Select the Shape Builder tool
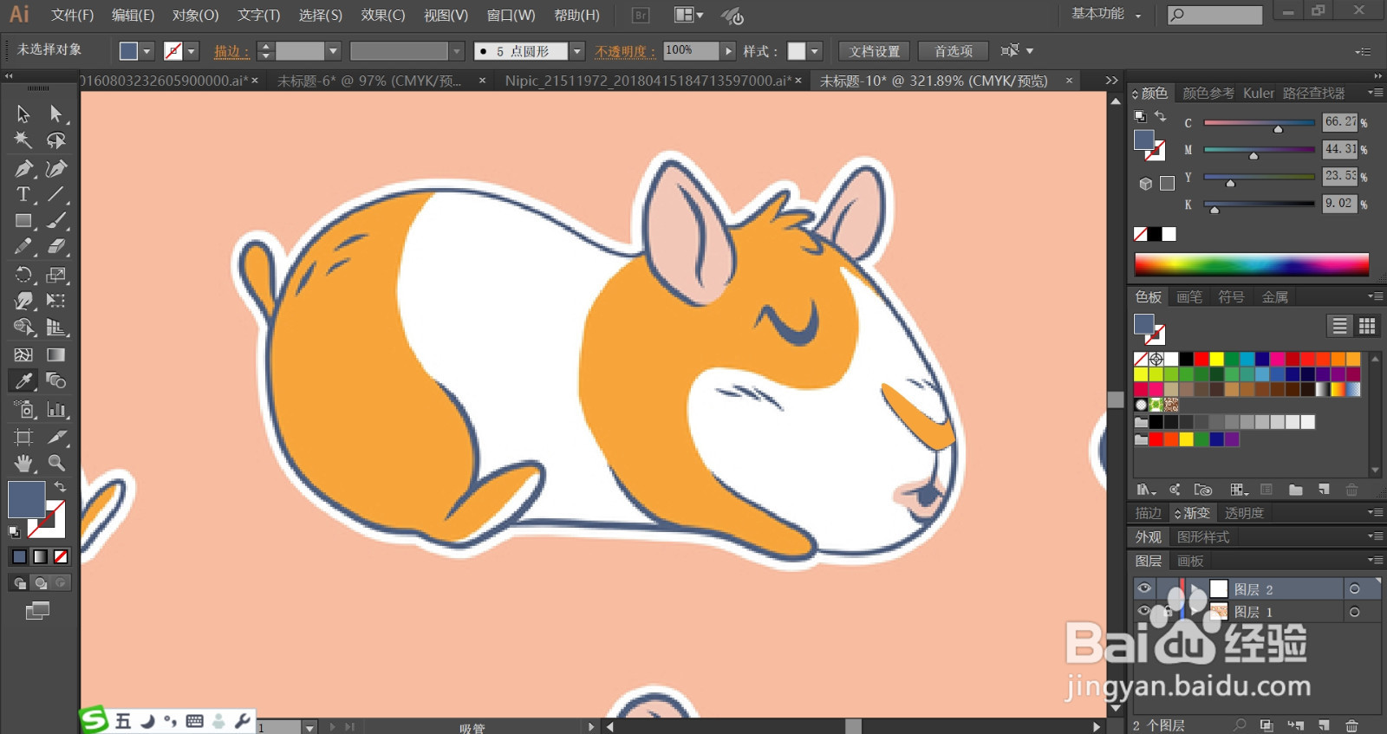The width and height of the screenshot is (1387, 734). pos(23,328)
